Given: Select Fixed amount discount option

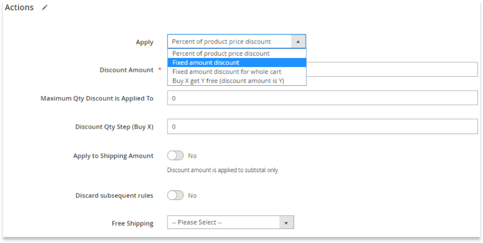Looking at the screenshot, I should click(x=237, y=62).
